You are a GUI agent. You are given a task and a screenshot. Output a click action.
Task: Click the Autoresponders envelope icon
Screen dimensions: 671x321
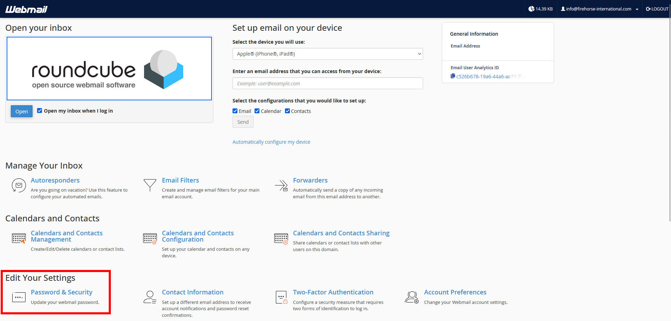point(19,185)
